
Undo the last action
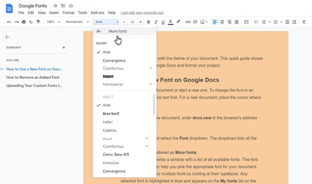pyautogui.click(x=9, y=22)
